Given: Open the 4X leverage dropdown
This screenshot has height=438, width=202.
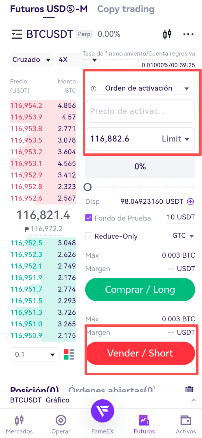Looking at the screenshot, I should point(77,60).
